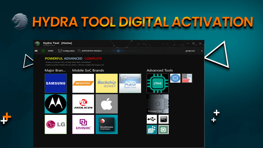Go to the HOME tab
This screenshot has width=263, height=148.
50,51
